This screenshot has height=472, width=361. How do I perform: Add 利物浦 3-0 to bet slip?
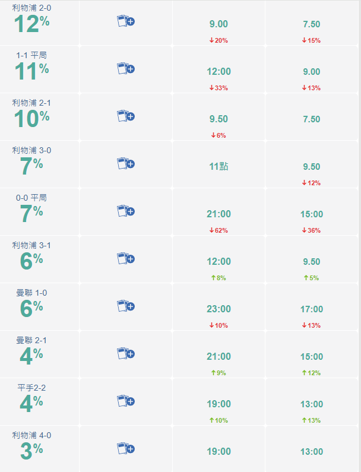[x=126, y=163]
